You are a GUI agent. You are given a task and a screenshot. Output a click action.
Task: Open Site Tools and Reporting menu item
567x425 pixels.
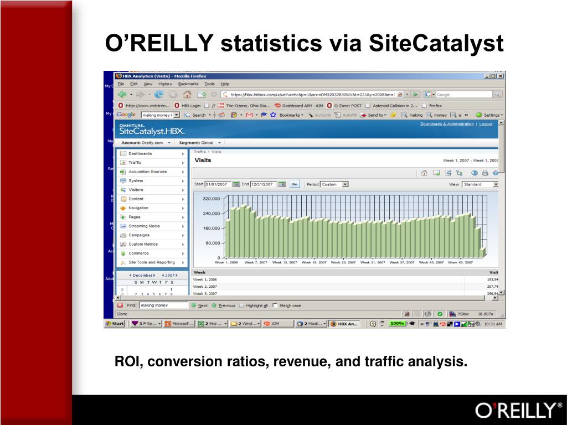[152, 262]
